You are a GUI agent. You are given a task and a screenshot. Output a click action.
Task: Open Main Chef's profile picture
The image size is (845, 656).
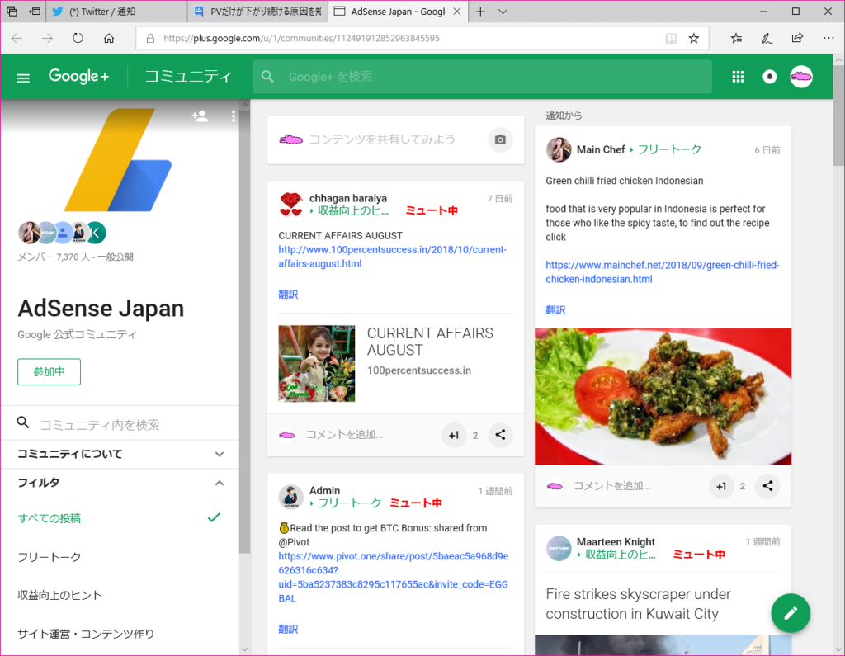click(x=559, y=149)
